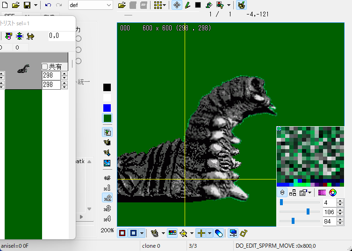Set zoom to x3

point(108,208)
